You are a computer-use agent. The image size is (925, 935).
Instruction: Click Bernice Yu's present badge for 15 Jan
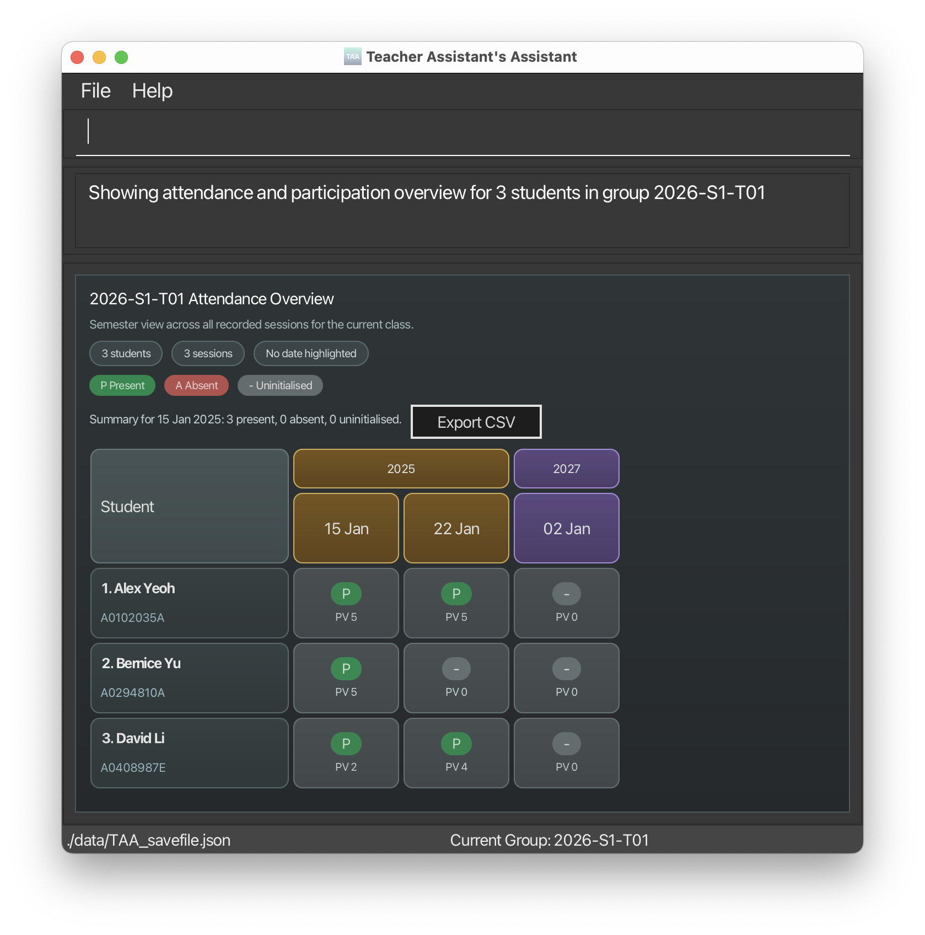coord(346,669)
